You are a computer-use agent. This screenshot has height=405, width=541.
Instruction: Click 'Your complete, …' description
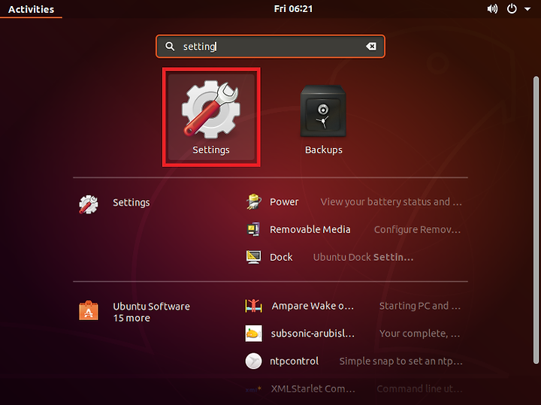point(419,334)
